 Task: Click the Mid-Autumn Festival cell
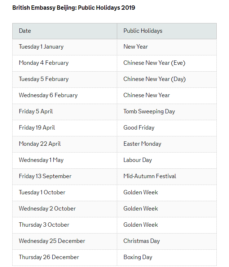click(150, 176)
